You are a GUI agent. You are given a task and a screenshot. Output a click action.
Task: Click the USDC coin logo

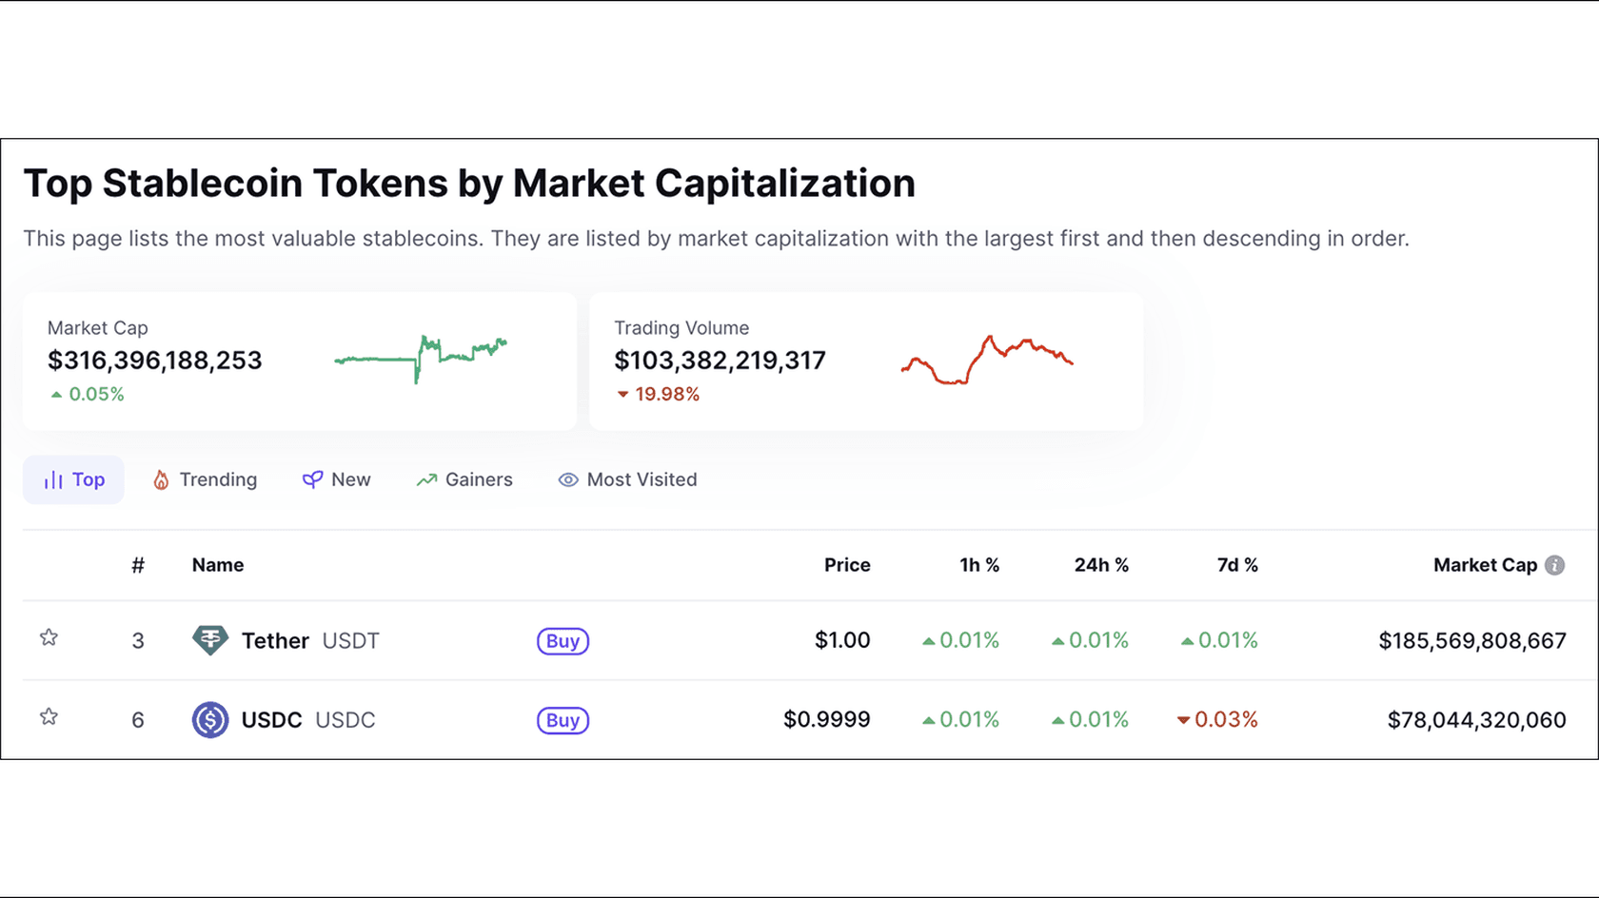[x=210, y=720]
